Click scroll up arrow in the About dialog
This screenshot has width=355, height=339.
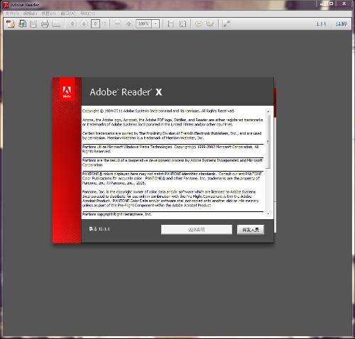268,111
